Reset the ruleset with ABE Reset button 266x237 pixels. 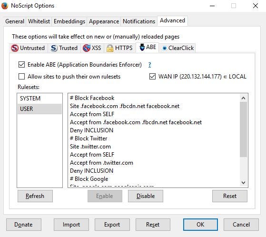point(230,196)
